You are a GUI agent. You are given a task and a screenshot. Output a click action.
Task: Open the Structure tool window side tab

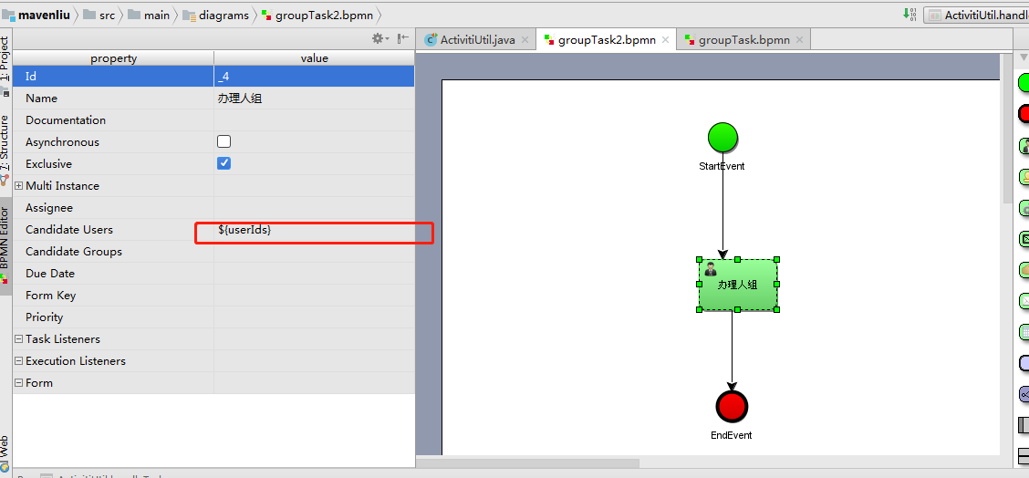[x=5, y=150]
